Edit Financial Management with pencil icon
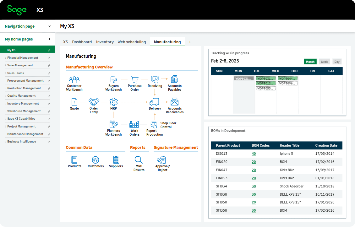 click(x=49, y=58)
